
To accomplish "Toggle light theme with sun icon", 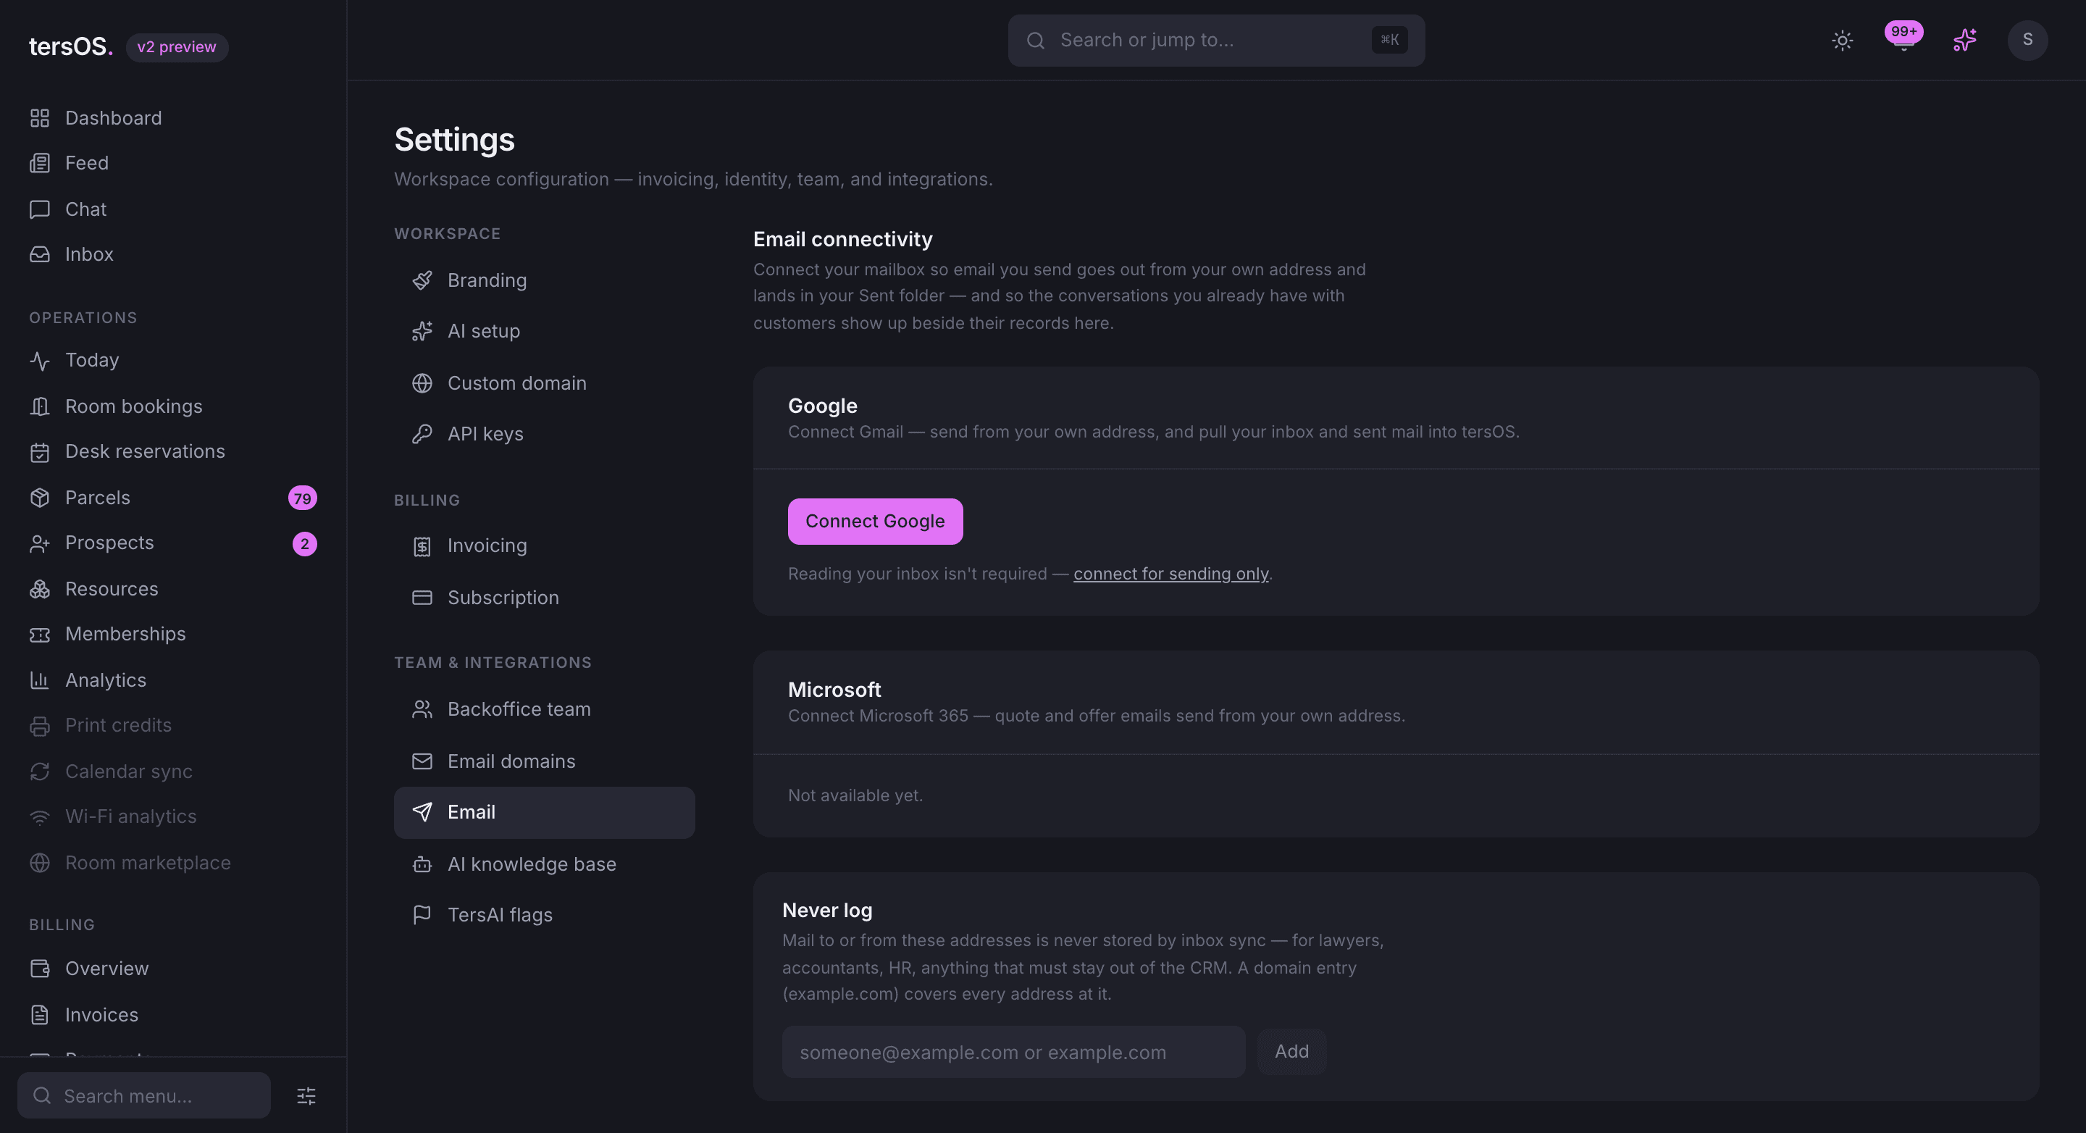I will point(1842,41).
